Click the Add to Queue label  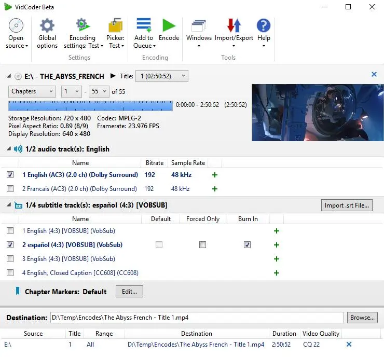pos(144,42)
